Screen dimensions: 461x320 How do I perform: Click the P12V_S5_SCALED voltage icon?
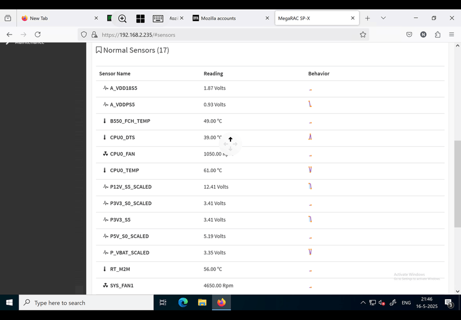(x=105, y=186)
